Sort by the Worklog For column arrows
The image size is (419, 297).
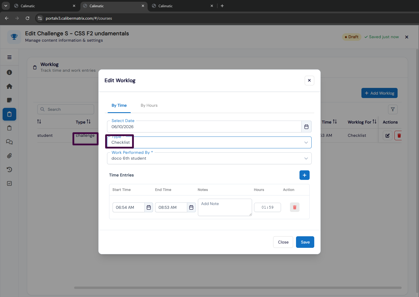click(374, 122)
